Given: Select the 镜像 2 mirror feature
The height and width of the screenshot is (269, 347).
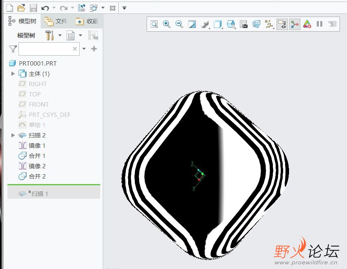Looking at the screenshot, I should tap(37, 166).
